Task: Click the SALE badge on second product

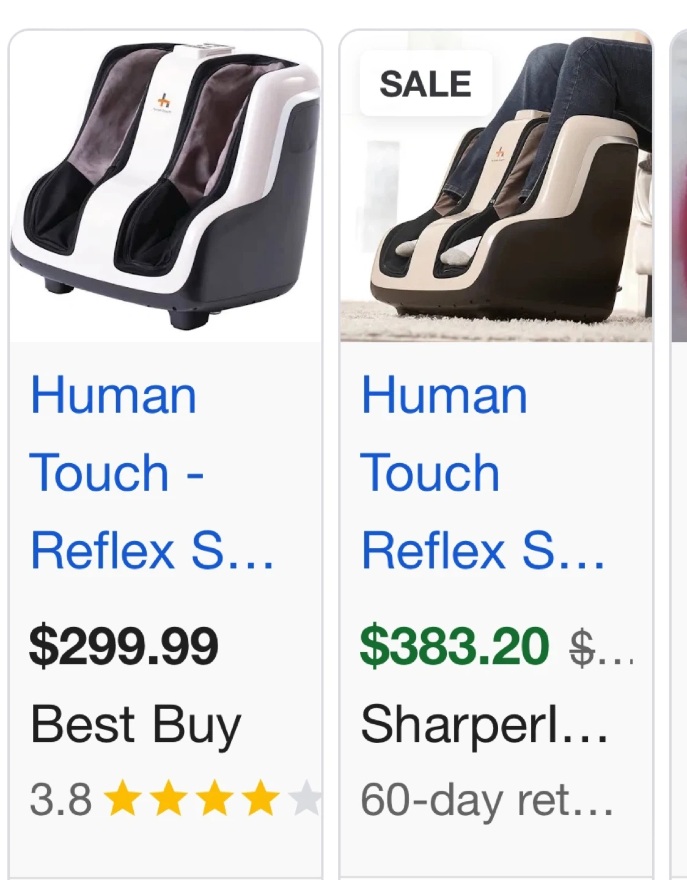Action: (x=425, y=84)
